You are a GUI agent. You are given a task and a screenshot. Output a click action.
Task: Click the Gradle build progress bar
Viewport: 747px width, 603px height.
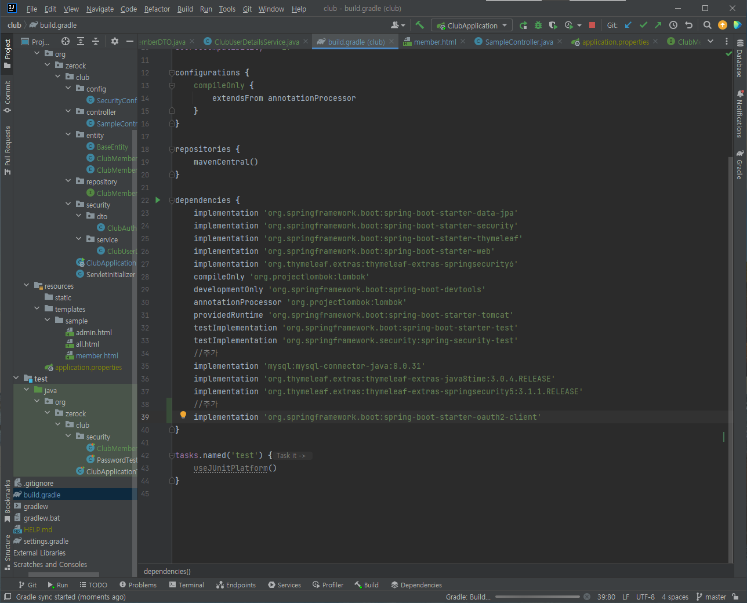[x=538, y=597]
